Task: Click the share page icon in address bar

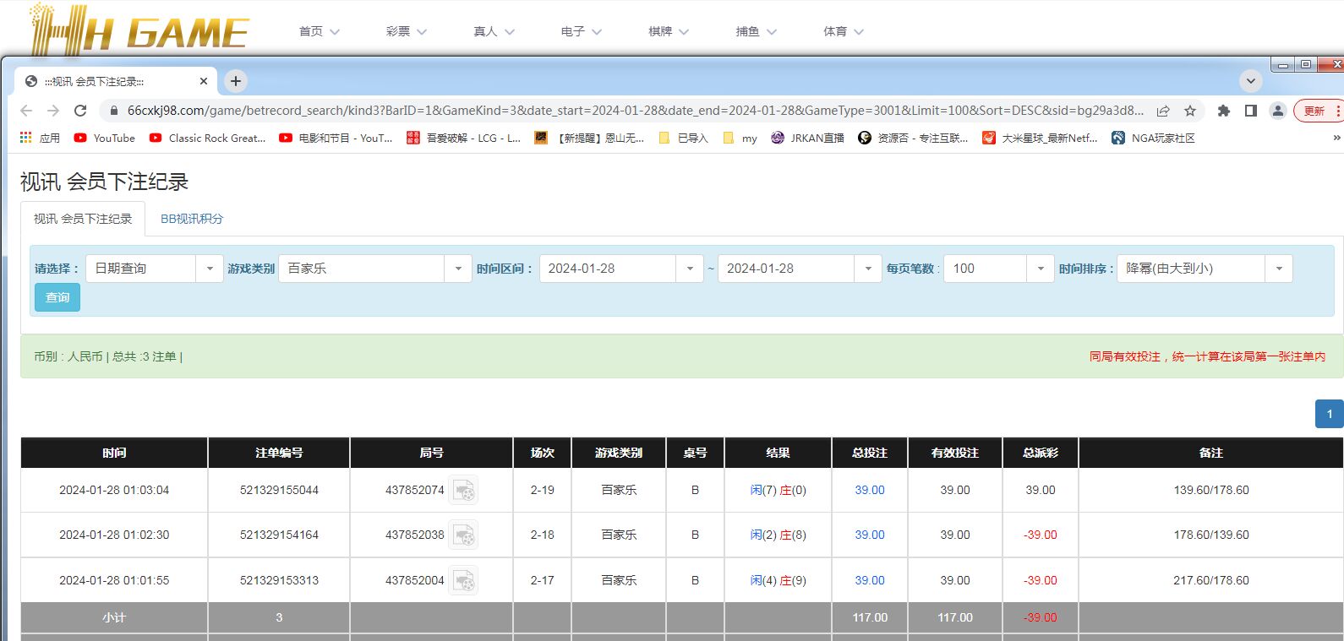Action: pyautogui.click(x=1163, y=111)
